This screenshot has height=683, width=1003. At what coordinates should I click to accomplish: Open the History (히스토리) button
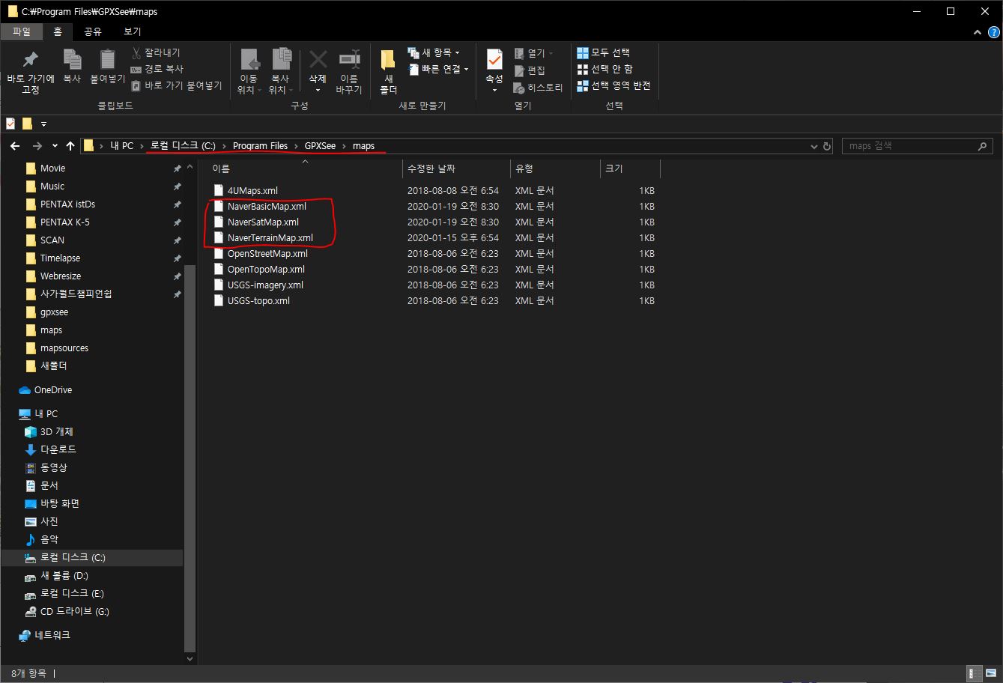(538, 88)
